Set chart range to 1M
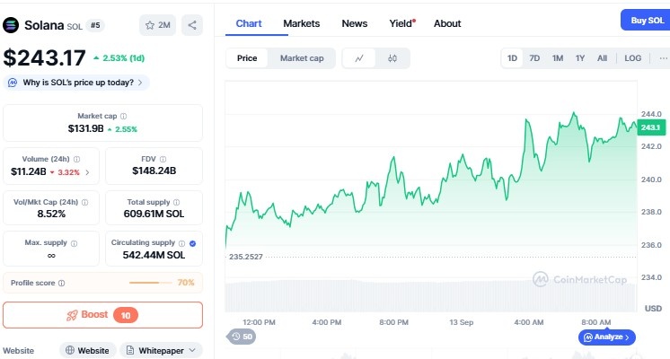 point(557,58)
